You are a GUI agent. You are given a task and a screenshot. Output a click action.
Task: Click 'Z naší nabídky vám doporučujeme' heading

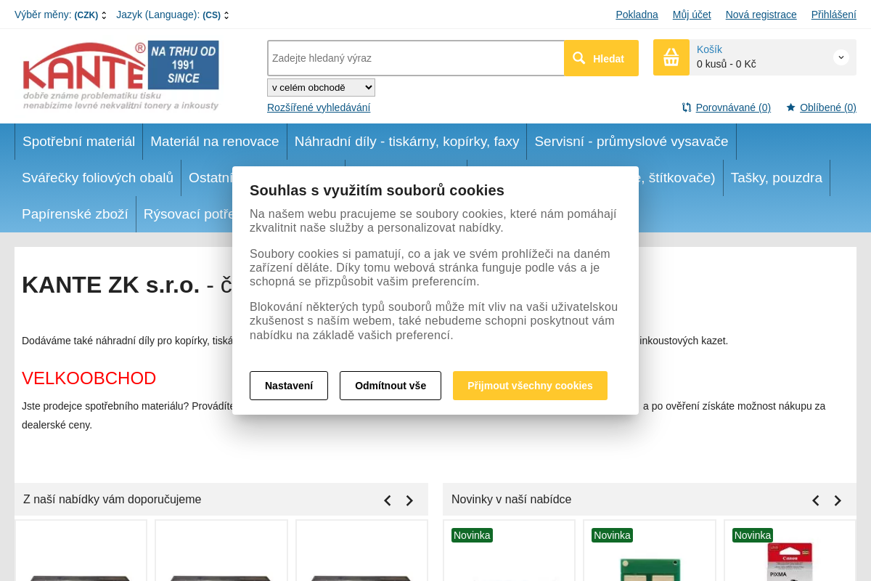(x=113, y=500)
